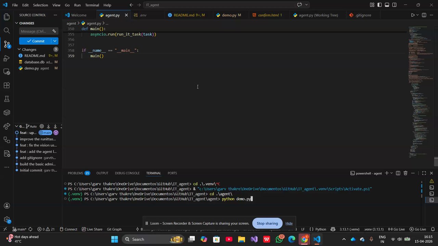The height and width of the screenshot is (246, 438).
Task: Open the Extensions view icon
Action: click(7, 85)
